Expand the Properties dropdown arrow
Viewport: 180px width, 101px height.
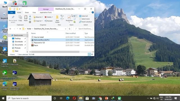(x=69, y=22)
